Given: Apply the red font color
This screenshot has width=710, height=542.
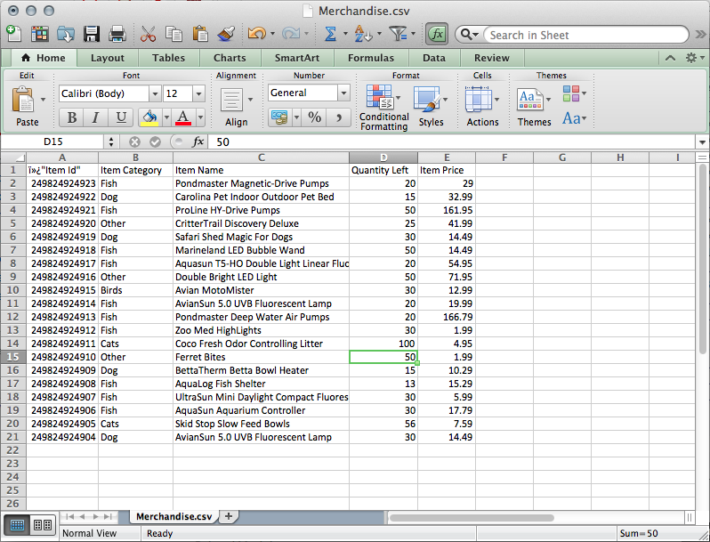Looking at the screenshot, I should click(183, 117).
